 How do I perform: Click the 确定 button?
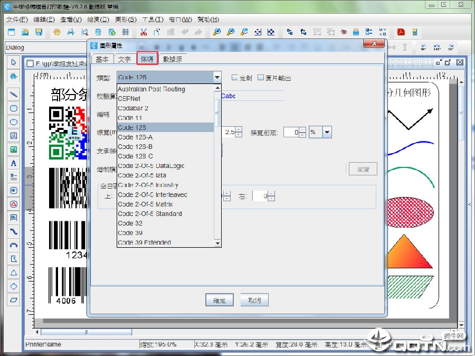point(220,300)
